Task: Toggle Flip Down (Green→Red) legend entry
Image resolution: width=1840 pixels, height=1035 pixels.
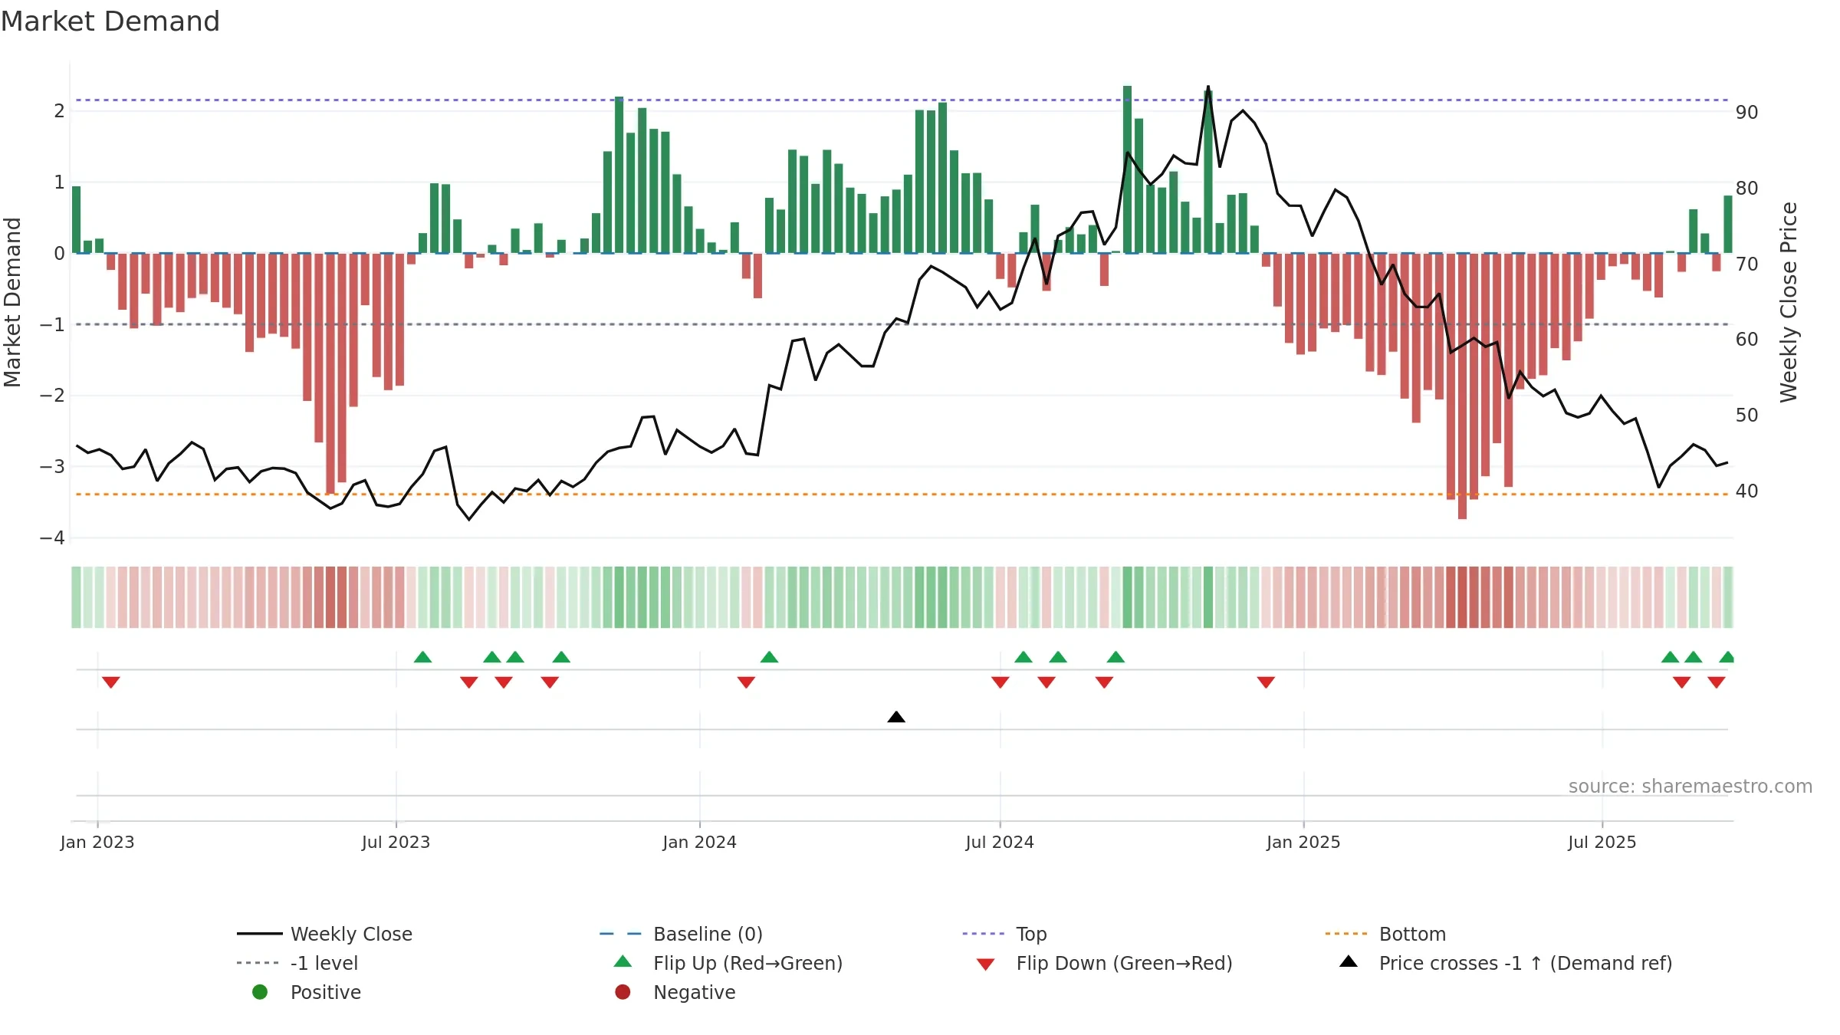Action: [x=1104, y=963]
